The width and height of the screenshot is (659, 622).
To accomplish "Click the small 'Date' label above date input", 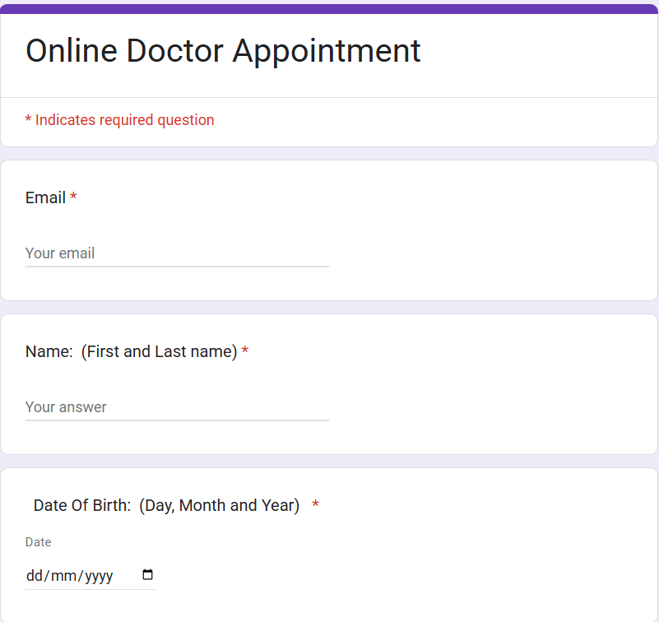I will [x=38, y=542].
